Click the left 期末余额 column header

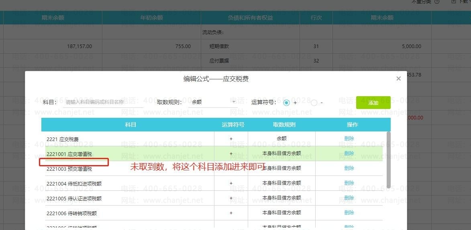pos(53,18)
